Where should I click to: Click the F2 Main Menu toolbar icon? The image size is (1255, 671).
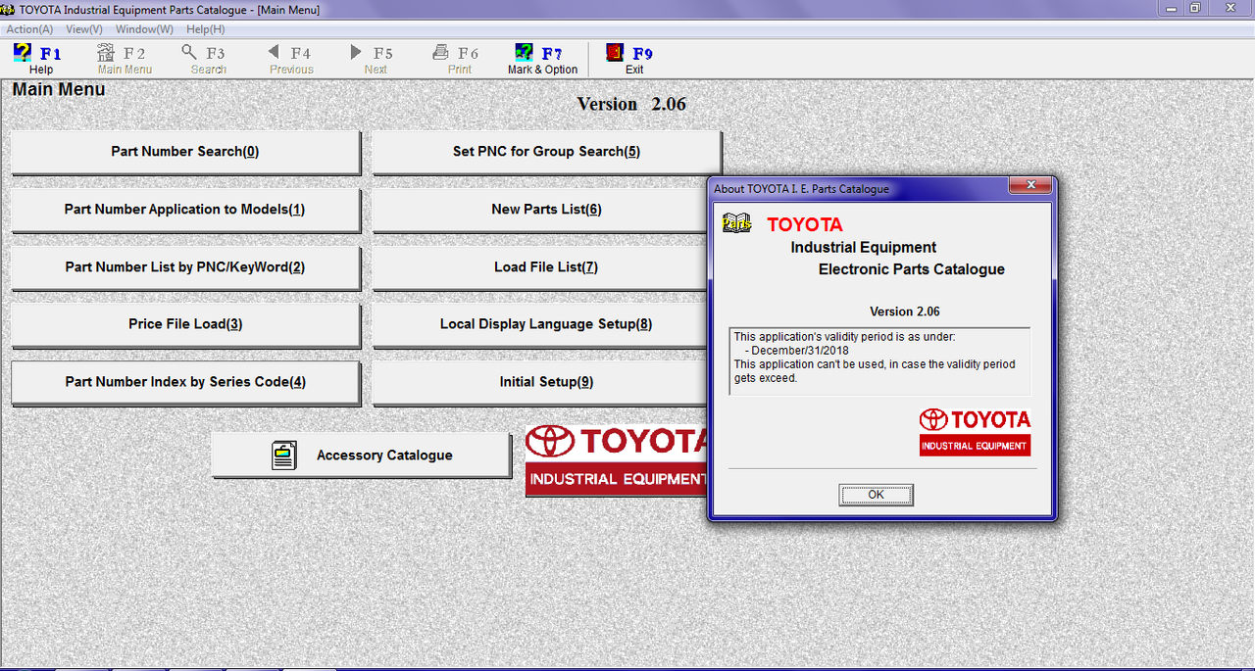pos(106,53)
